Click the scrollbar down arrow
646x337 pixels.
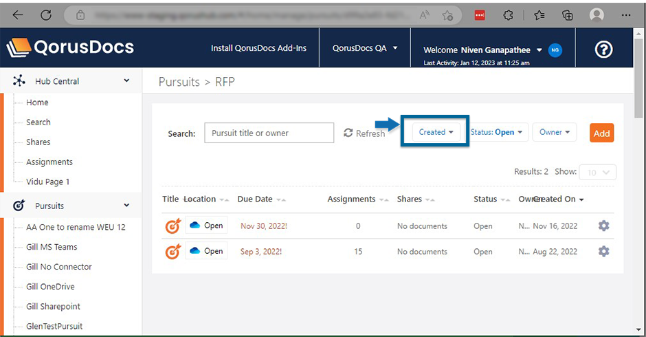click(x=638, y=329)
